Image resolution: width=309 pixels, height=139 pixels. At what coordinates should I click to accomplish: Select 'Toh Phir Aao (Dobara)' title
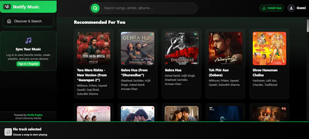coord(219,73)
